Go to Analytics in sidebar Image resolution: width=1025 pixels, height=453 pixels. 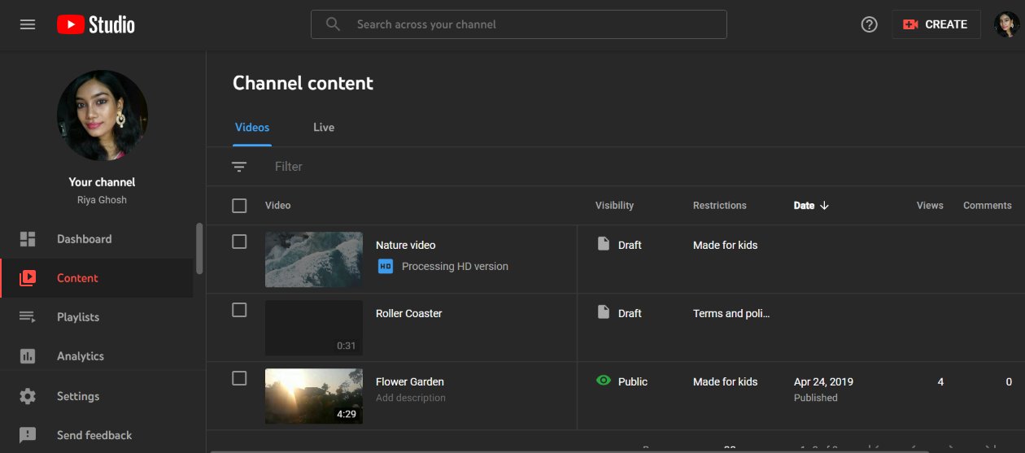click(80, 356)
